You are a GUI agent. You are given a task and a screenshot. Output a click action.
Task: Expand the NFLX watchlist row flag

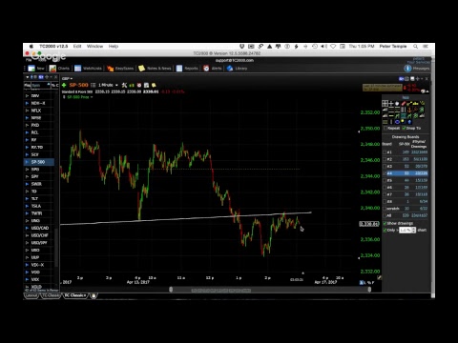click(x=27, y=111)
